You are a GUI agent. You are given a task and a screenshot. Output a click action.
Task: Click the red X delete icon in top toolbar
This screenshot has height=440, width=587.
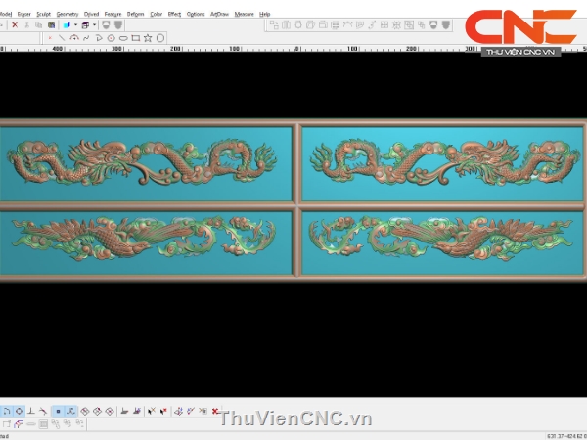click(14, 24)
